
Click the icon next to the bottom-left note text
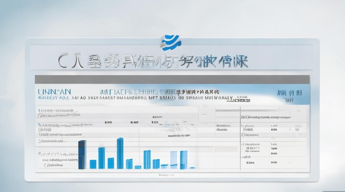(x=40, y=154)
